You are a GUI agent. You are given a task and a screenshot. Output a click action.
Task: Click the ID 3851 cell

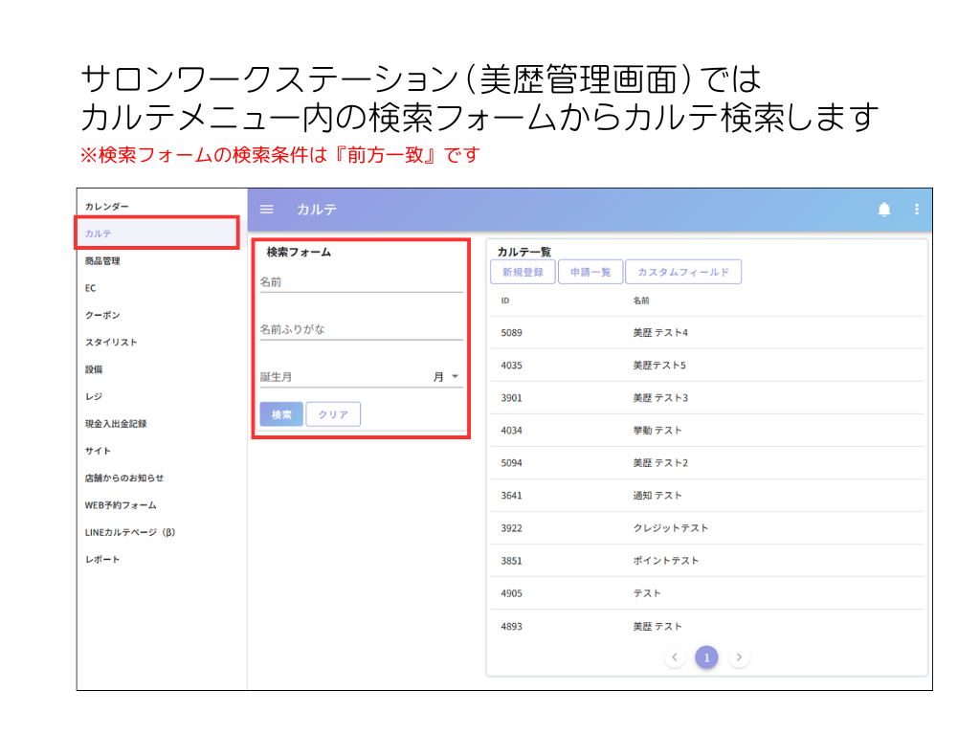511,561
